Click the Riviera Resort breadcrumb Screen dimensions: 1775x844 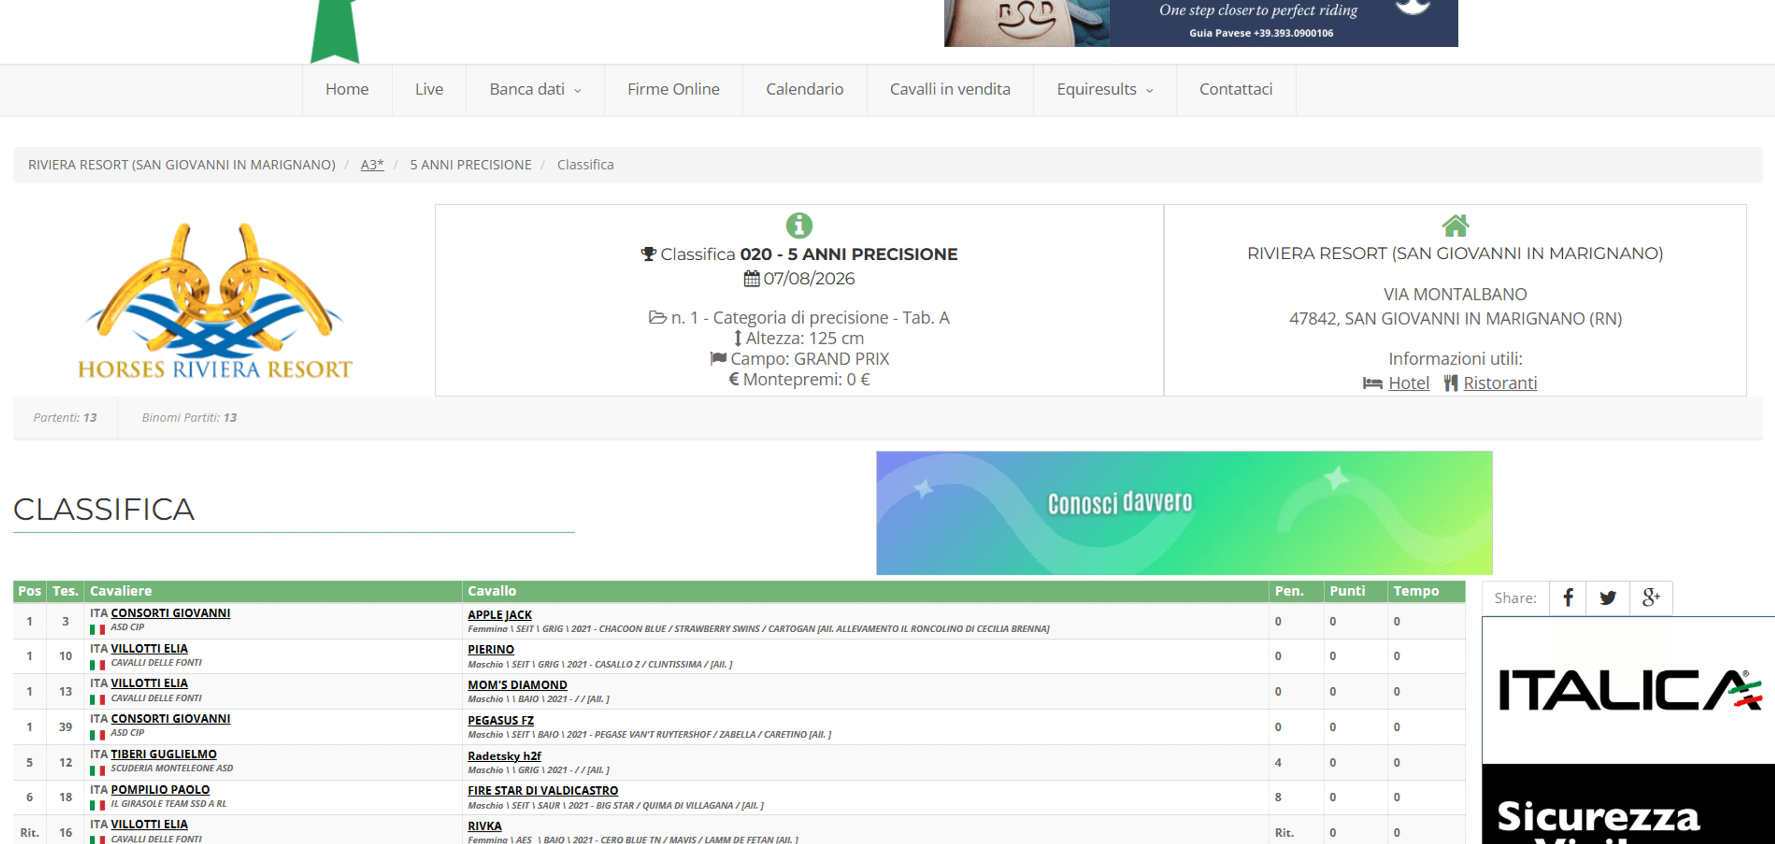(182, 165)
